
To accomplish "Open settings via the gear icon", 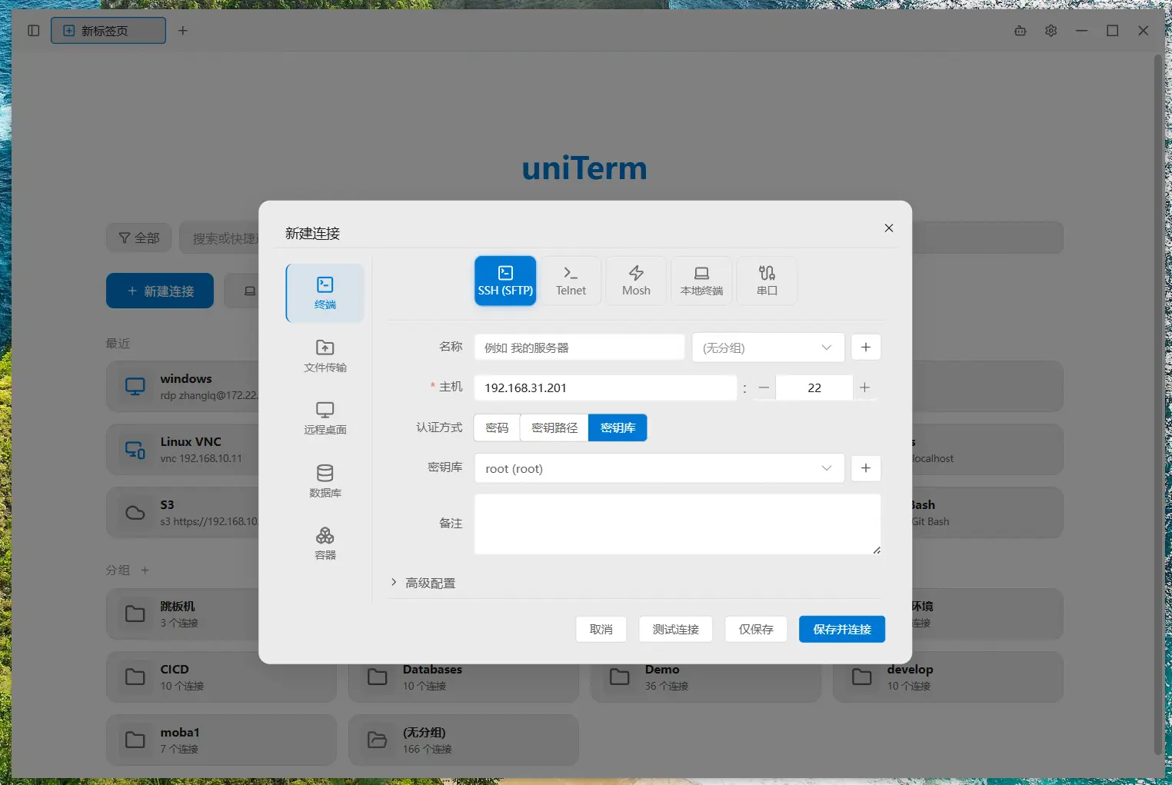I will [x=1051, y=31].
